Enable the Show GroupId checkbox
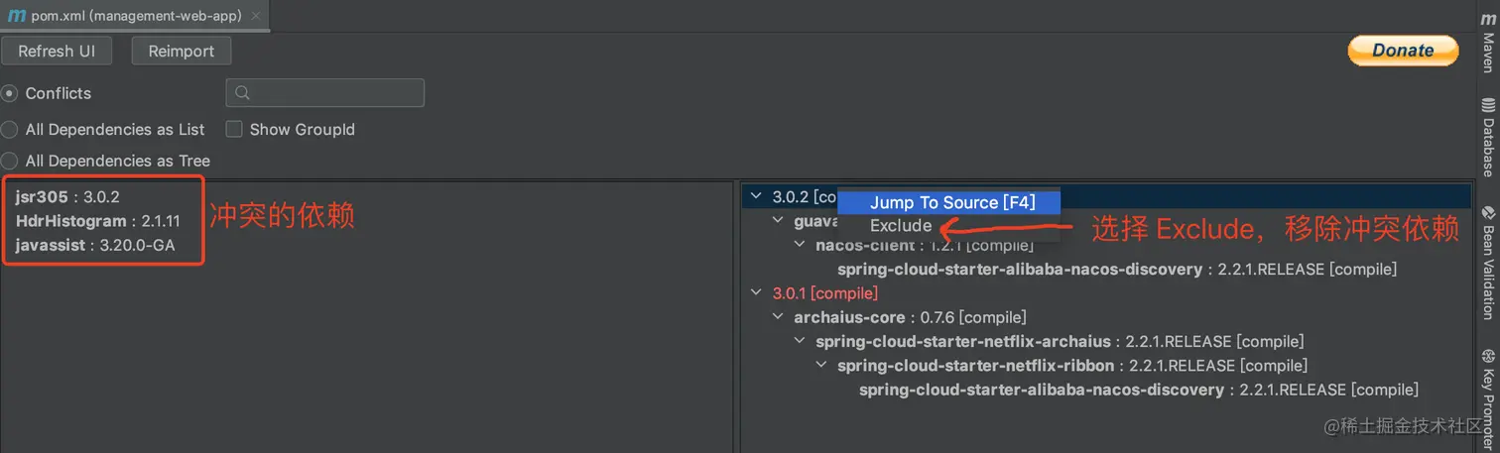Viewport: 1500px width, 453px height. click(x=234, y=129)
